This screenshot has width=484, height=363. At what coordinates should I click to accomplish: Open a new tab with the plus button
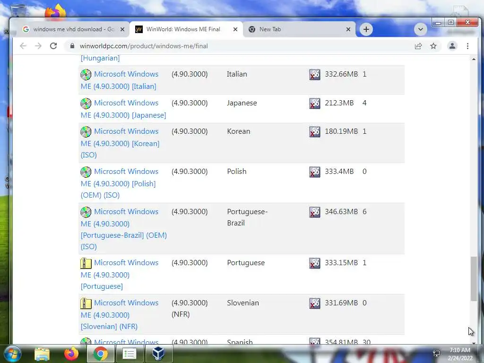coord(366,29)
